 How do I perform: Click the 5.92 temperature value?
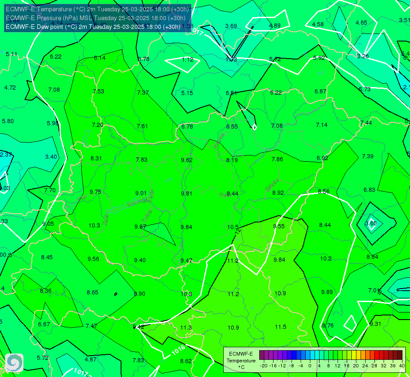319,58
